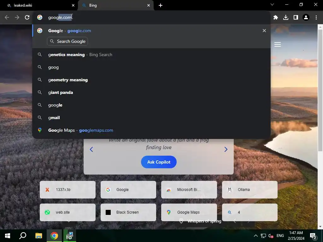
Task: Open the muted volume tray icon
Action: coord(271,236)
